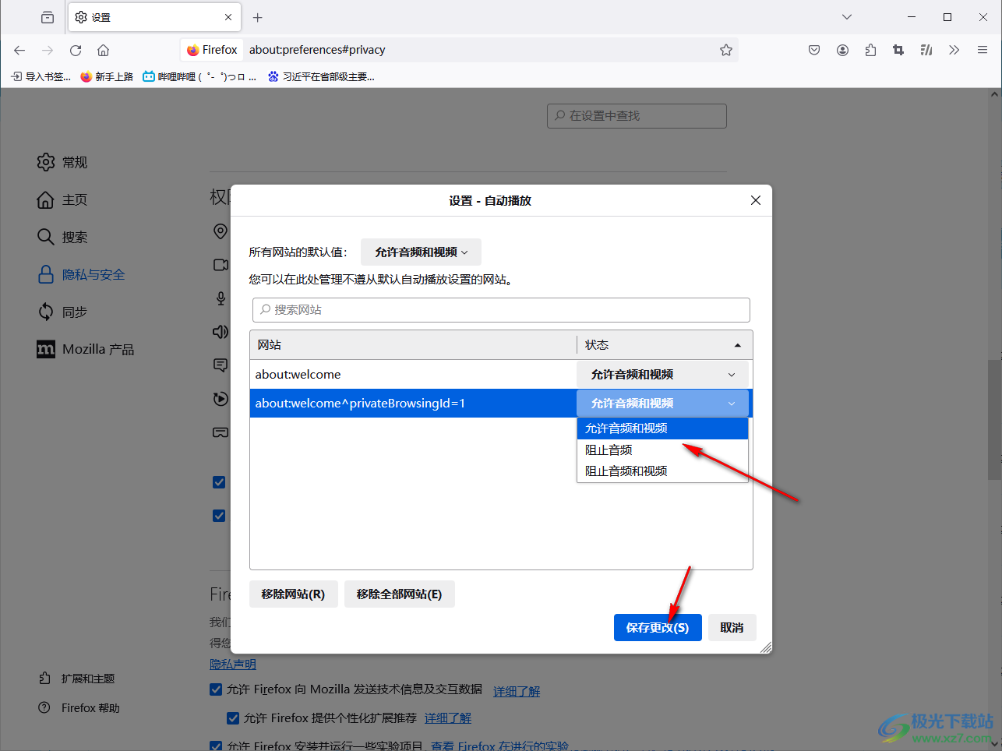1002x751 pixels.
Task: Click the 取消 button
Action: coord(732,627)
